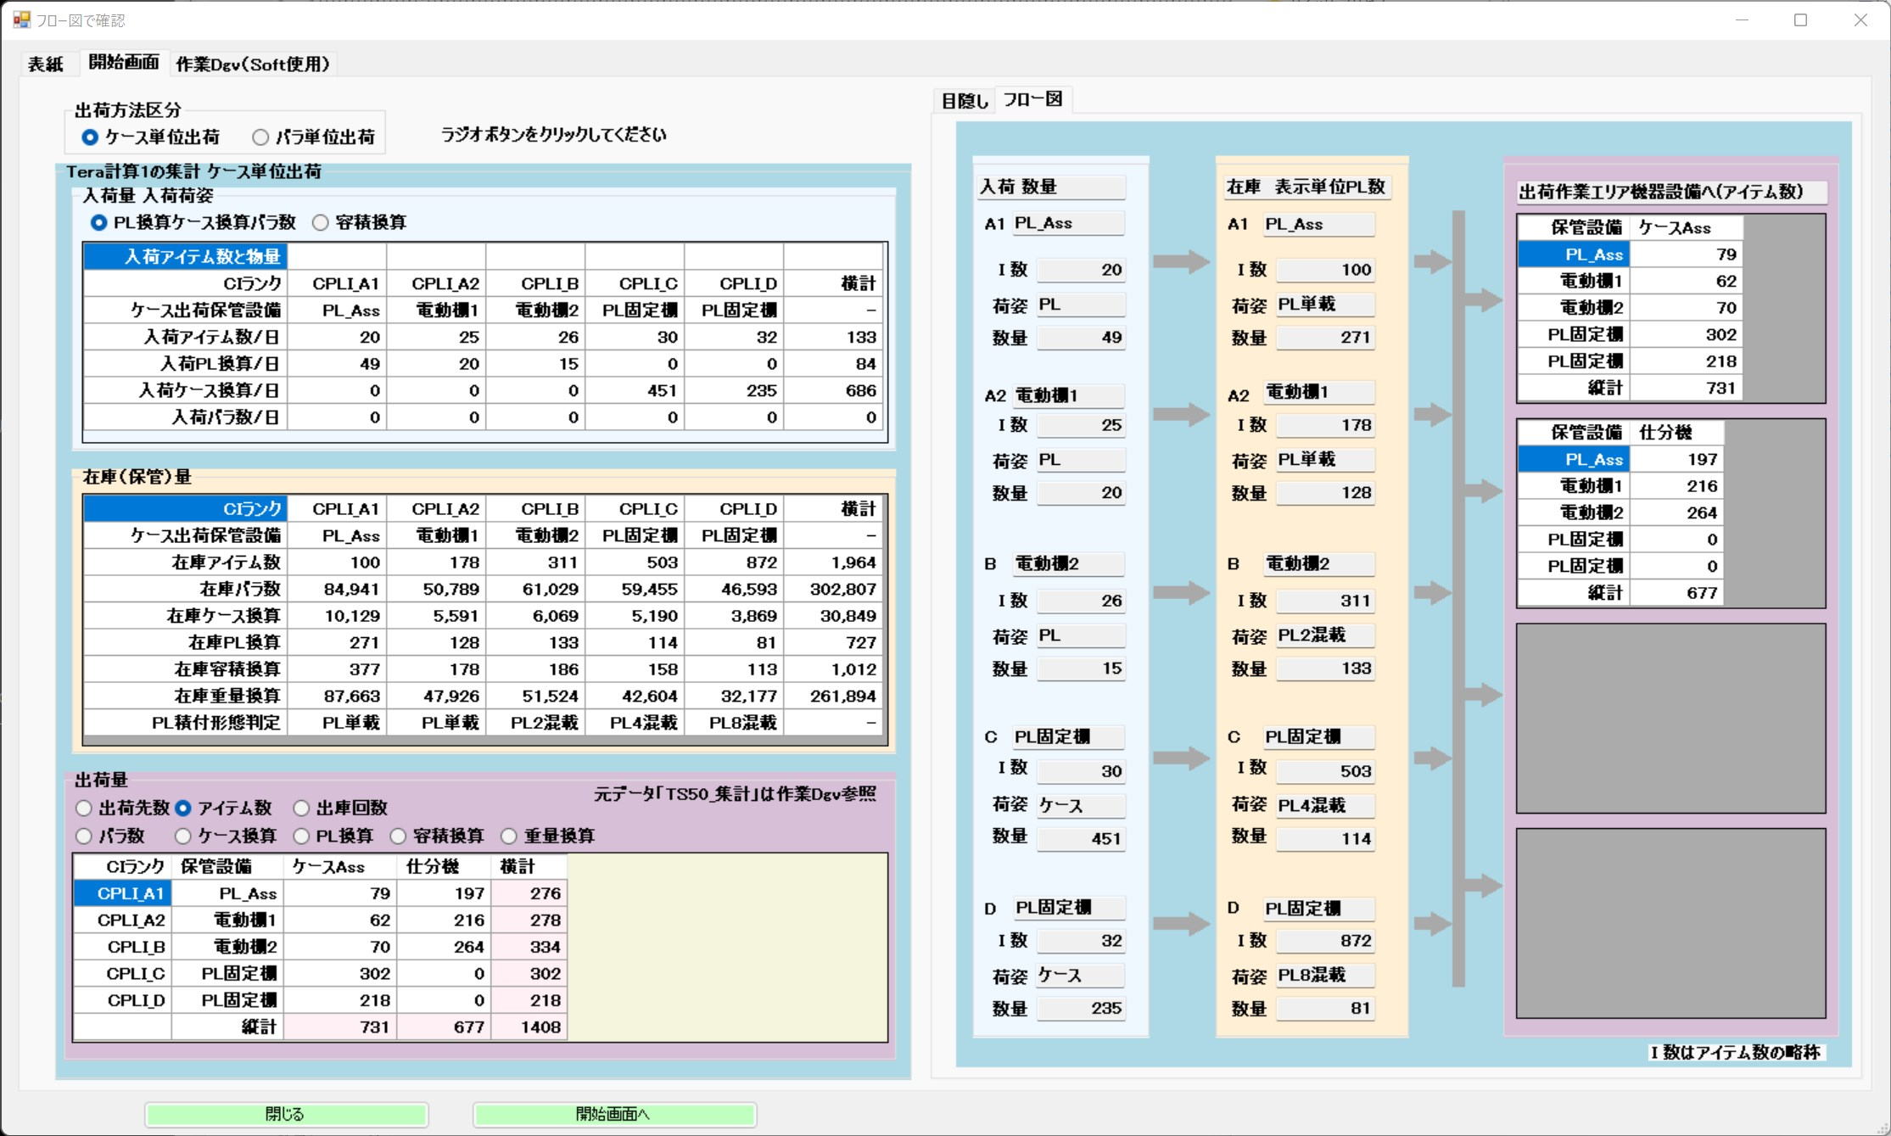Select バラ単位出荷 radio button
1891x1136 pixels.
[x=260, y=137]
